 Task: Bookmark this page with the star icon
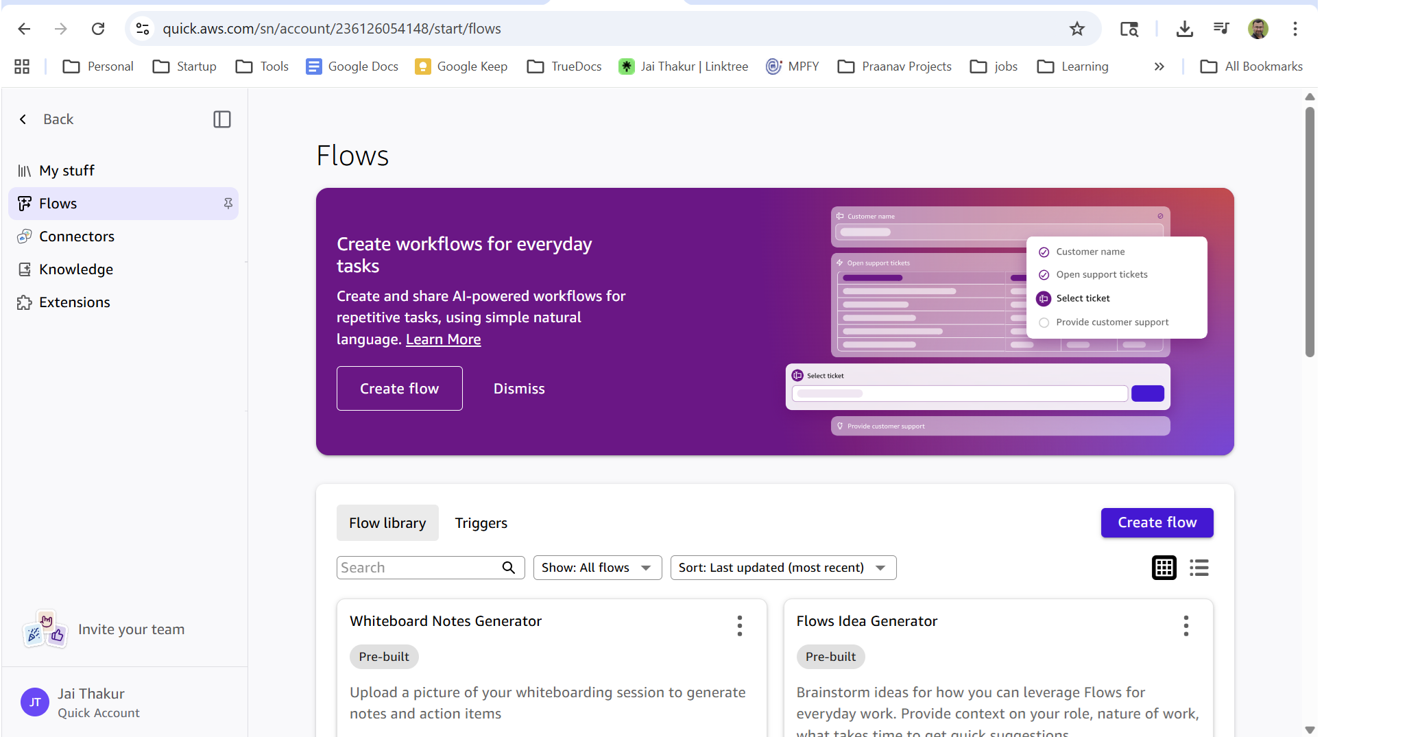point(1077,29)
